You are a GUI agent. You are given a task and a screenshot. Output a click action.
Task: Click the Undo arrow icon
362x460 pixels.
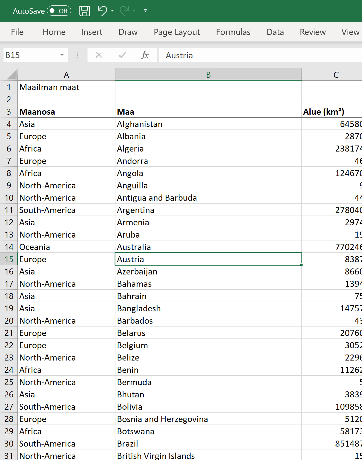pyautogui.click(x=102, y=11)
